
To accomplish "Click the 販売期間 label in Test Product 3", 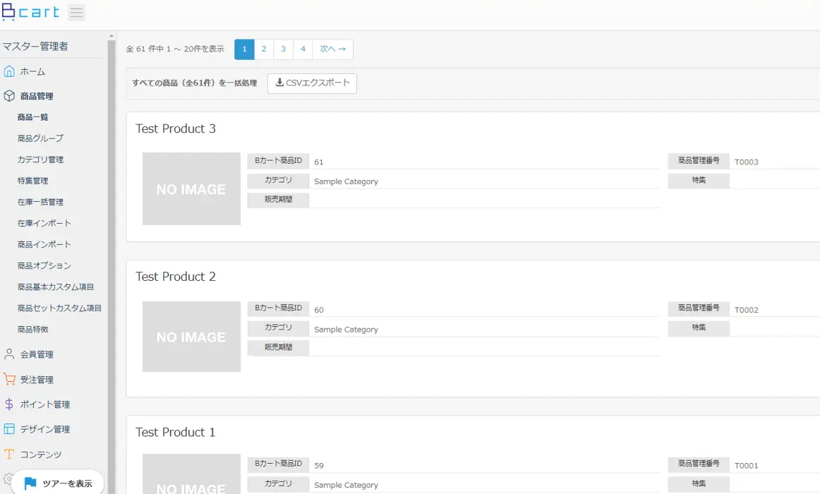I will (278, 200).
